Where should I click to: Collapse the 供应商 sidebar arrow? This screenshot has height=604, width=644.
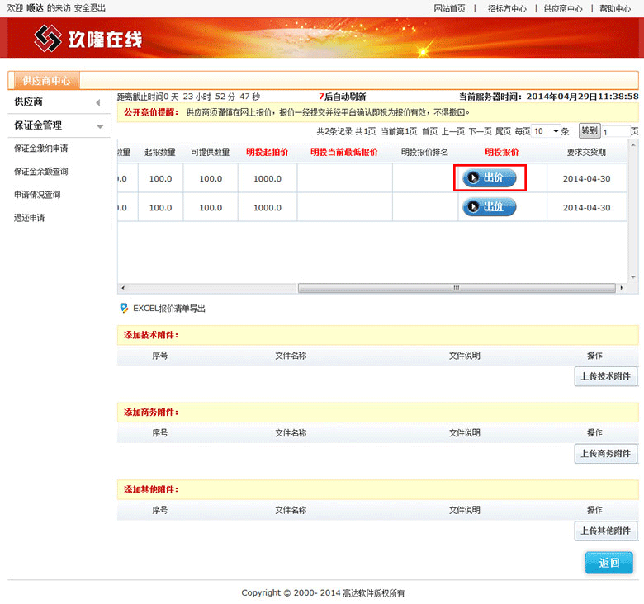[x=98, y=102]
